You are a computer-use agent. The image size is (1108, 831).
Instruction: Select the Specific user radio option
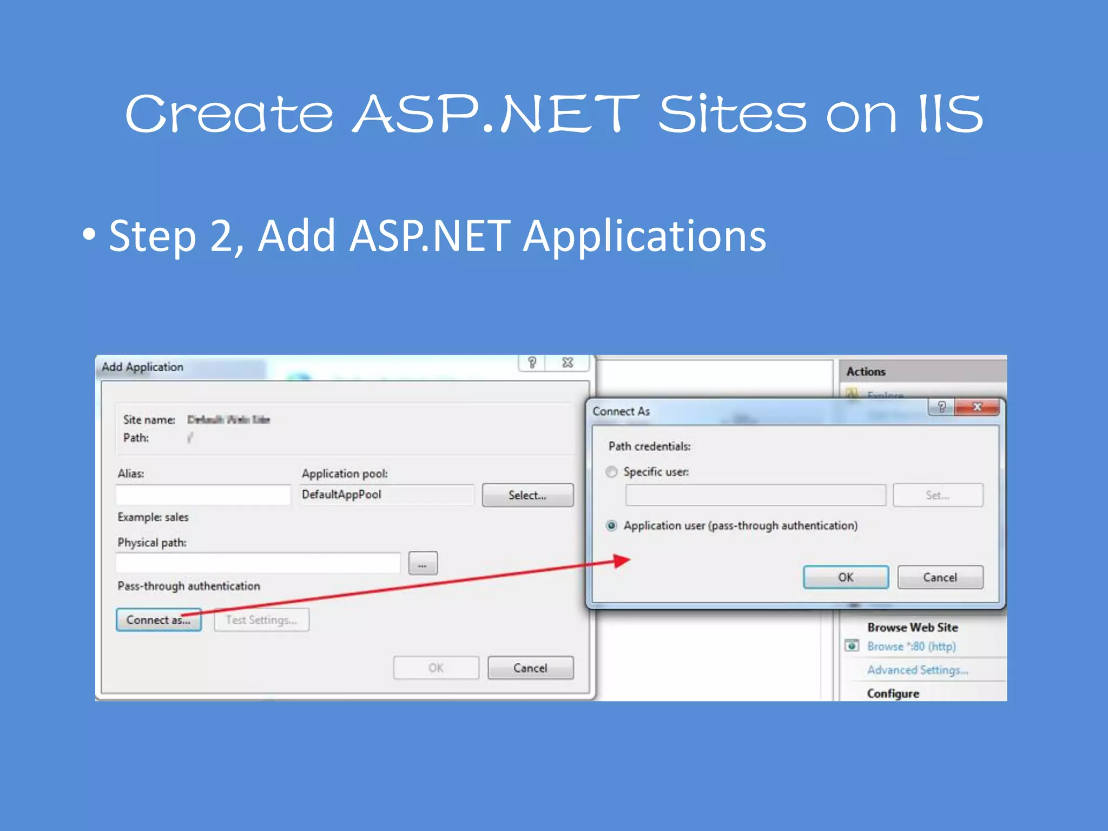coord(611,472)
